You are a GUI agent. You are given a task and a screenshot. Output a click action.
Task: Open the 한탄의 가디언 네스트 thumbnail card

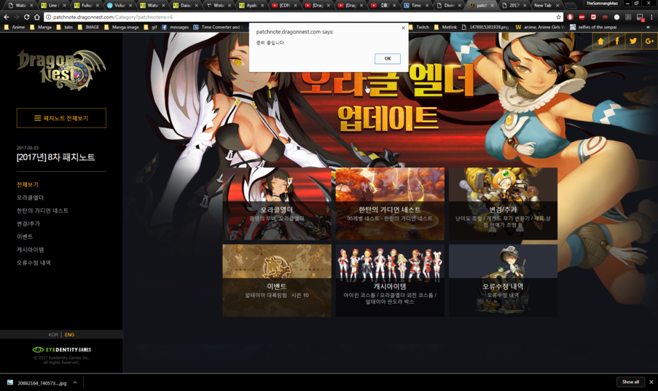click(x=390, y=204)
